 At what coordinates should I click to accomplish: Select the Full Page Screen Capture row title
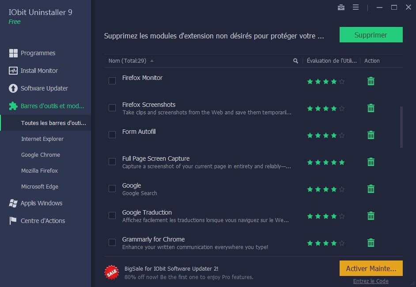point(156,159)
